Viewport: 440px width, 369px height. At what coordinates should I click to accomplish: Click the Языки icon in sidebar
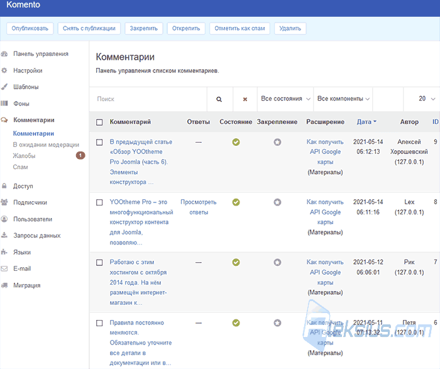click(x=4, y=251)
